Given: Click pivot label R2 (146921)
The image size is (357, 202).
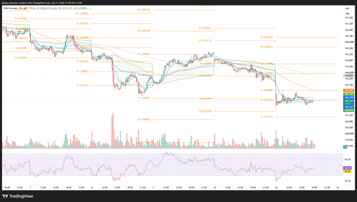Looking at the screenshot, I should pyautogui.click(x=205, y=28).
